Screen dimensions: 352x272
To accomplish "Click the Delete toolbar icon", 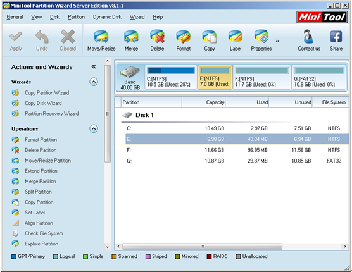I will [157, 36].
